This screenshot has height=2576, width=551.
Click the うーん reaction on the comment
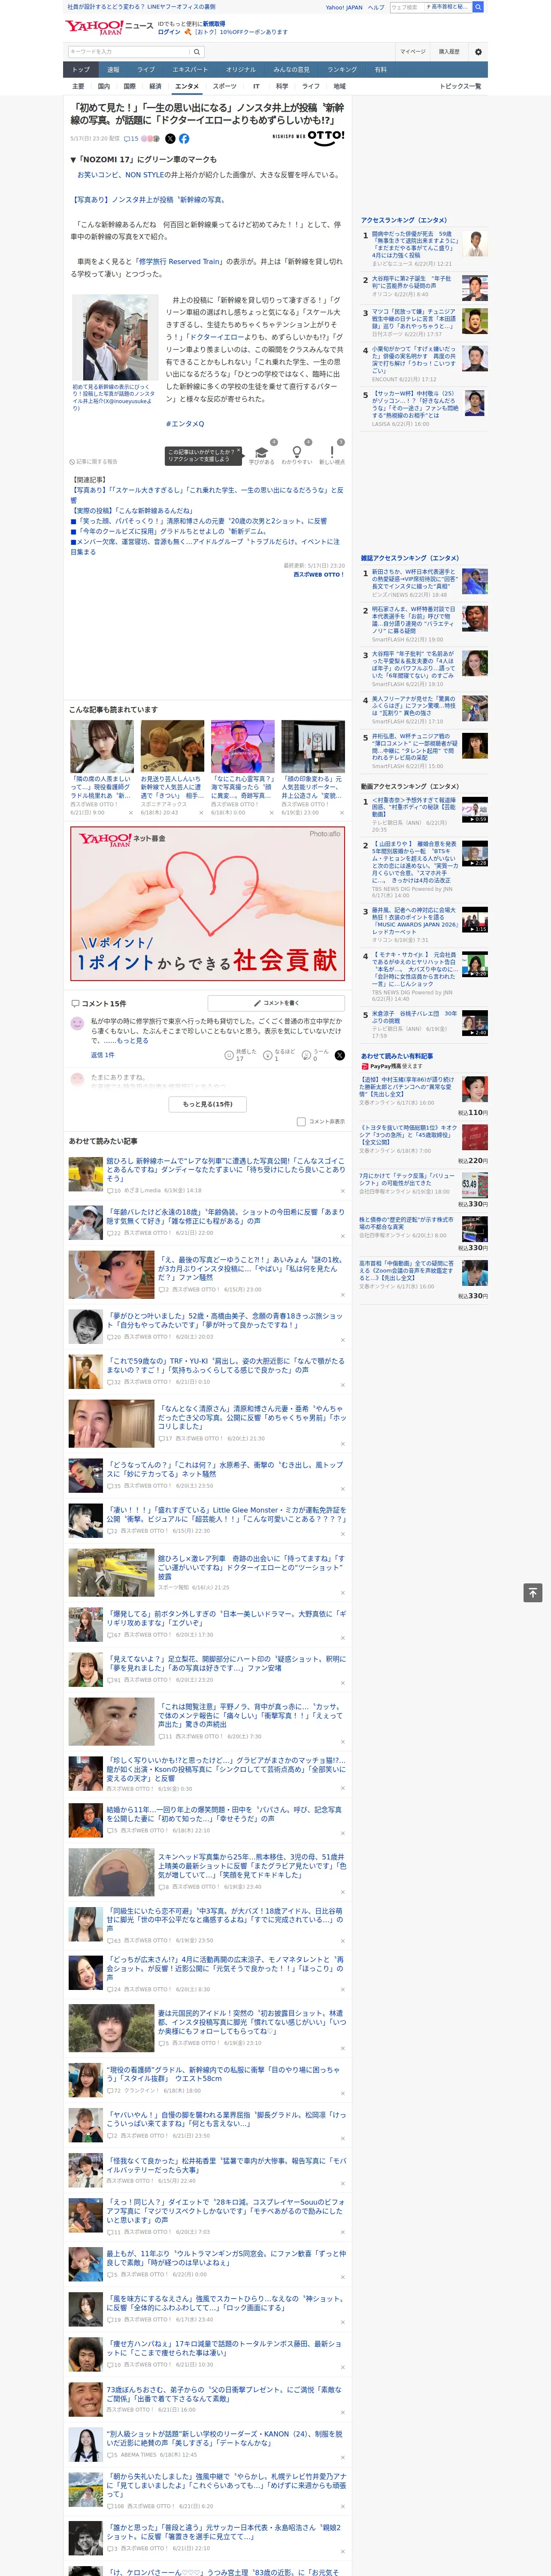(316, 1055)
